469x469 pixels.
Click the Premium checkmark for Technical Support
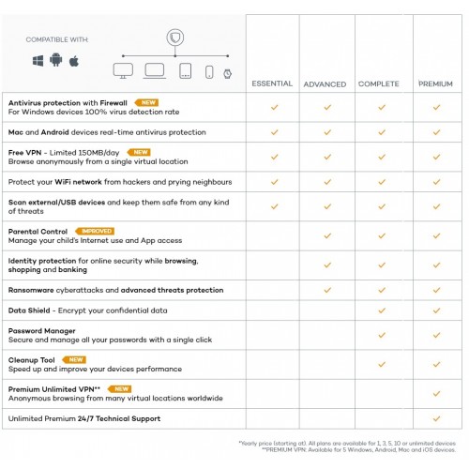tap(436, 418)
